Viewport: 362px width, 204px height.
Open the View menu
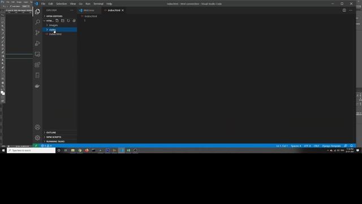pos(73,4)
